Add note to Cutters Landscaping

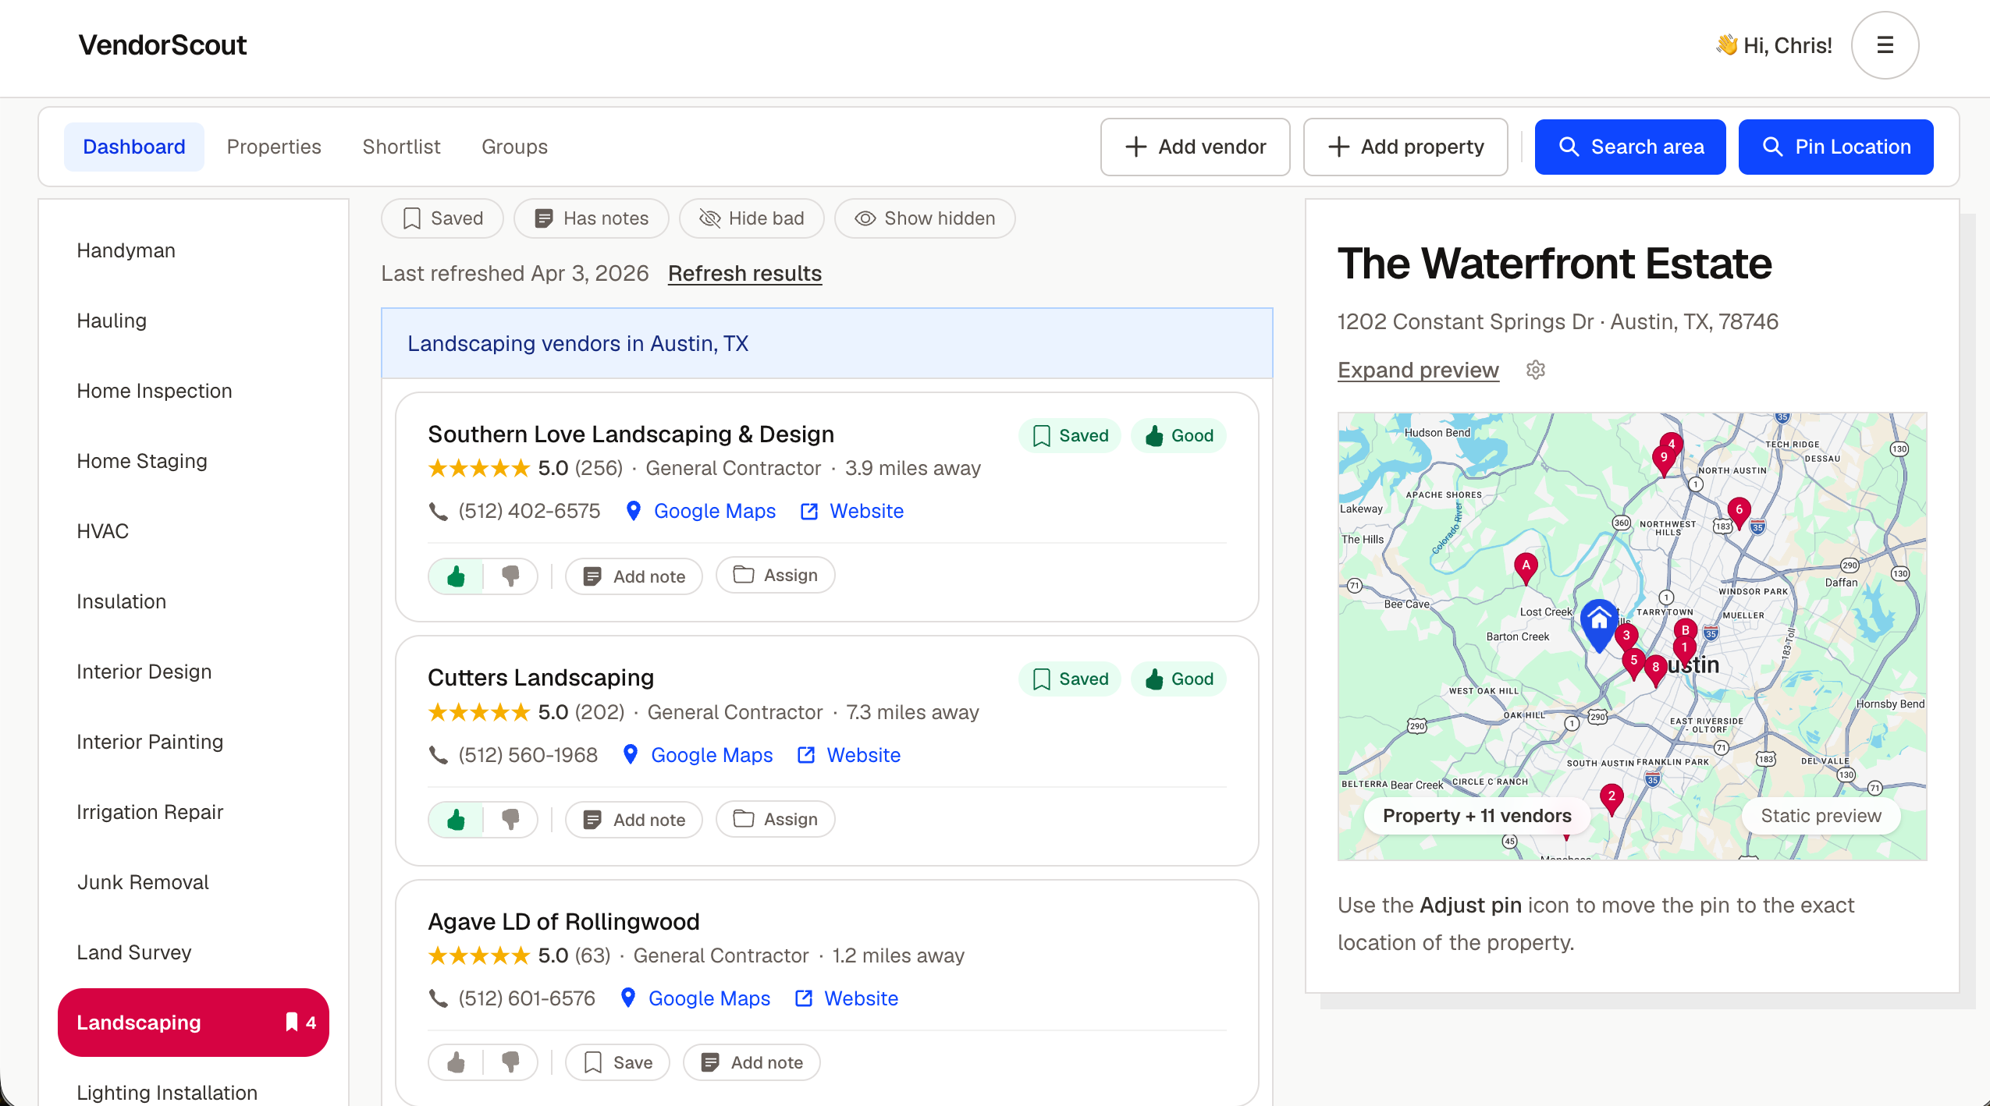coord(634,820)
